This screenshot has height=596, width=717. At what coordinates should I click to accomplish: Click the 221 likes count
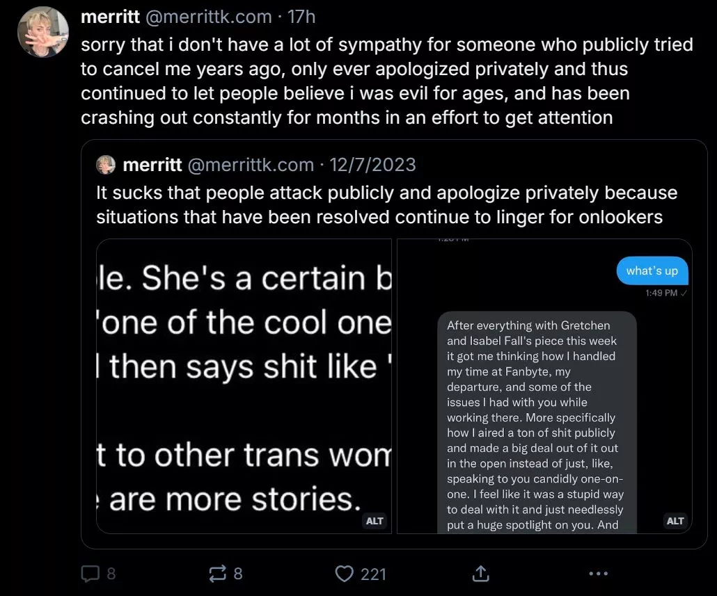(373, 573)
